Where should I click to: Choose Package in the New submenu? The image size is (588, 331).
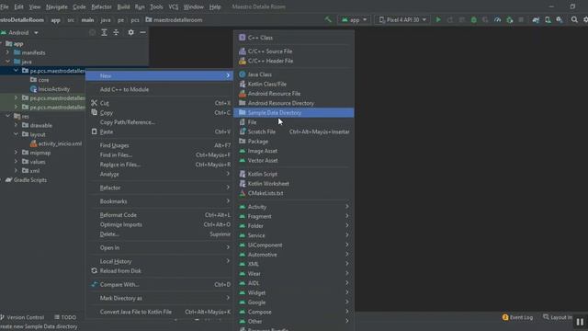click(294, 142)
